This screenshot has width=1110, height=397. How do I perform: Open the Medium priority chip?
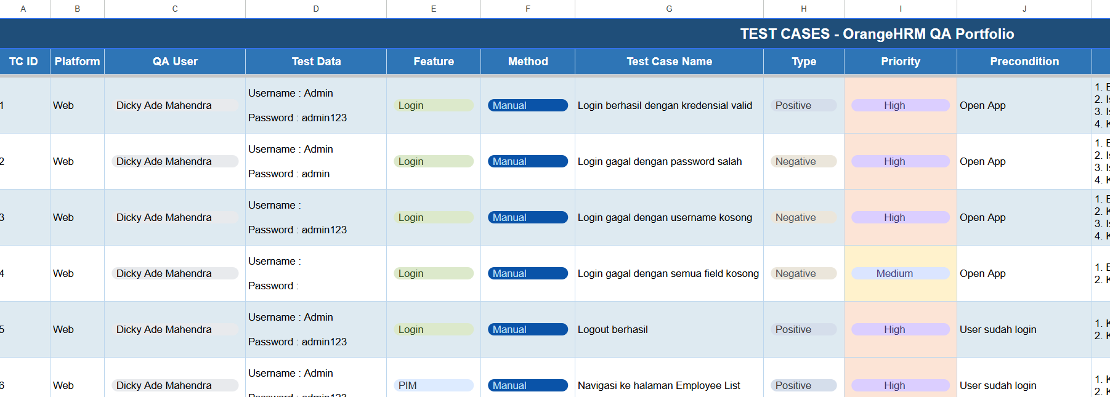click(x=901, y=273)
